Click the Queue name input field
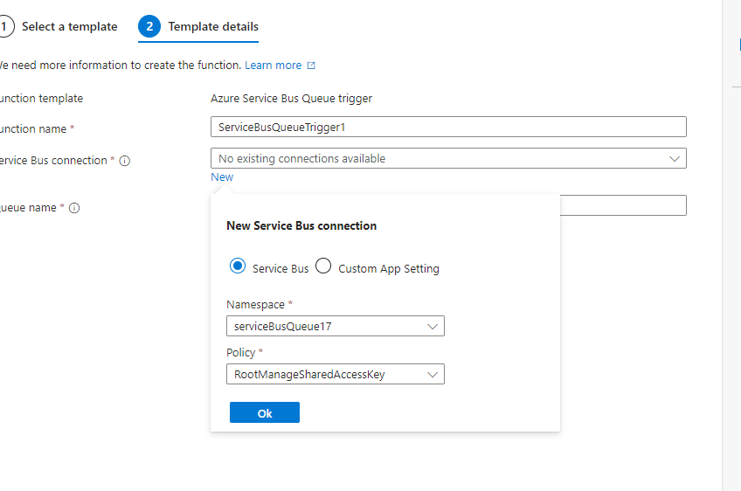741x491 pixels. (623, 205)
